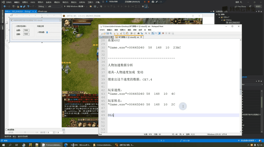Click the Windows Start button
Image resolution: width=264 pixels, height=147 pixels.
point(3,145)
